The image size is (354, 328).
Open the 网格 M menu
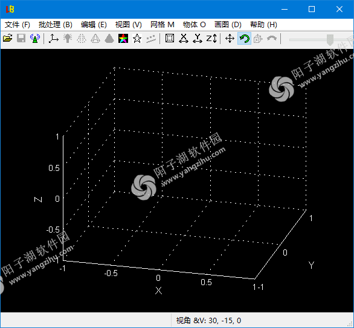pyautogui.click(x=163, y=25)
